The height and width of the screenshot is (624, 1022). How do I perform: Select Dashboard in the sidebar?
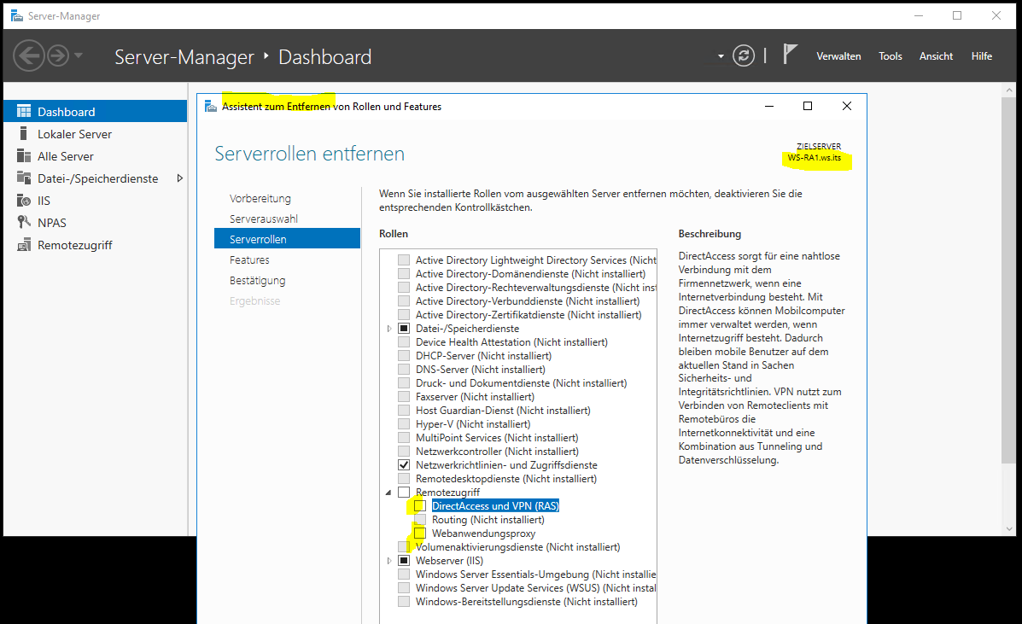[95, 111]
